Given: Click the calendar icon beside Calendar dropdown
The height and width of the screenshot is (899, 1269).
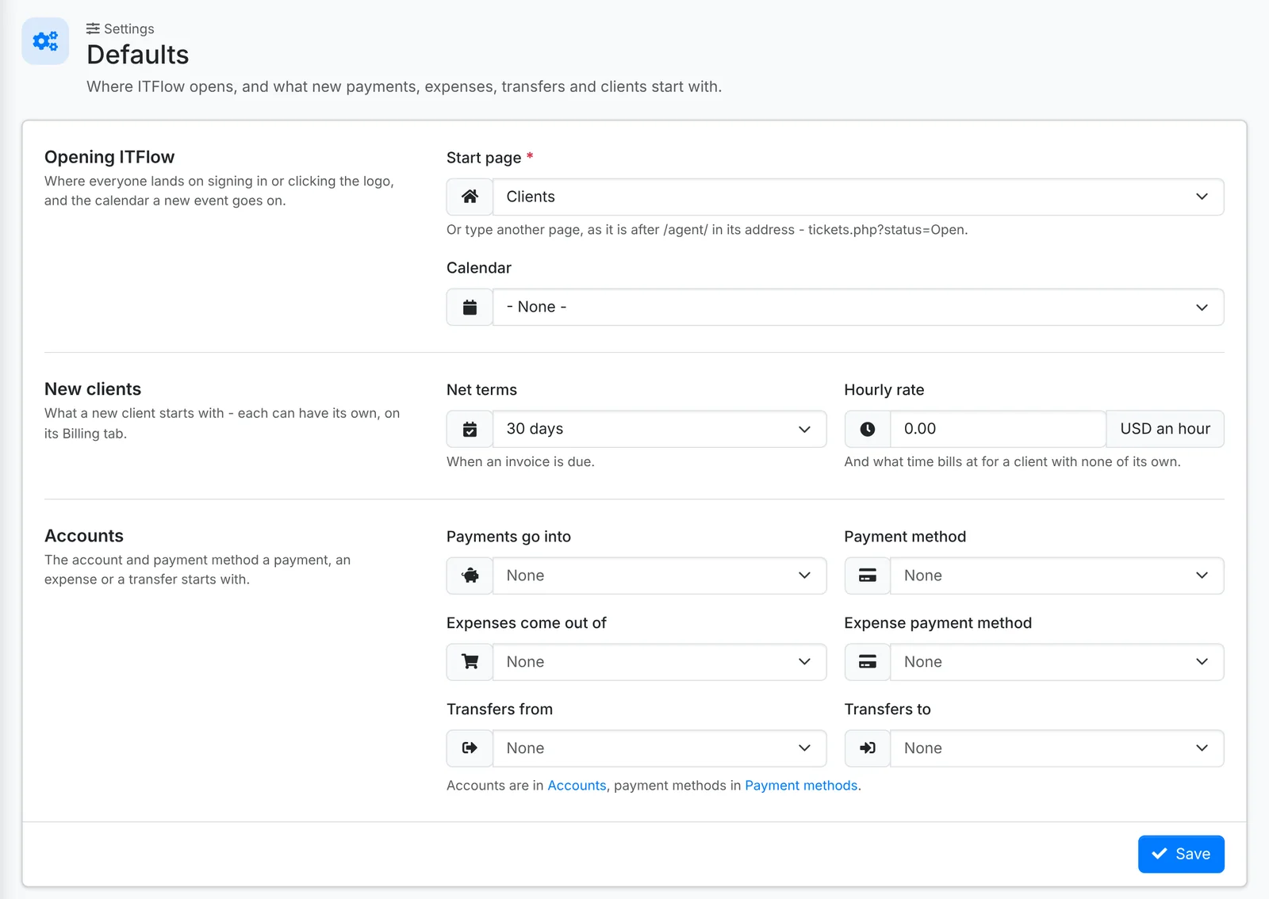Looking at the screenshot, I should coord(470,307).
